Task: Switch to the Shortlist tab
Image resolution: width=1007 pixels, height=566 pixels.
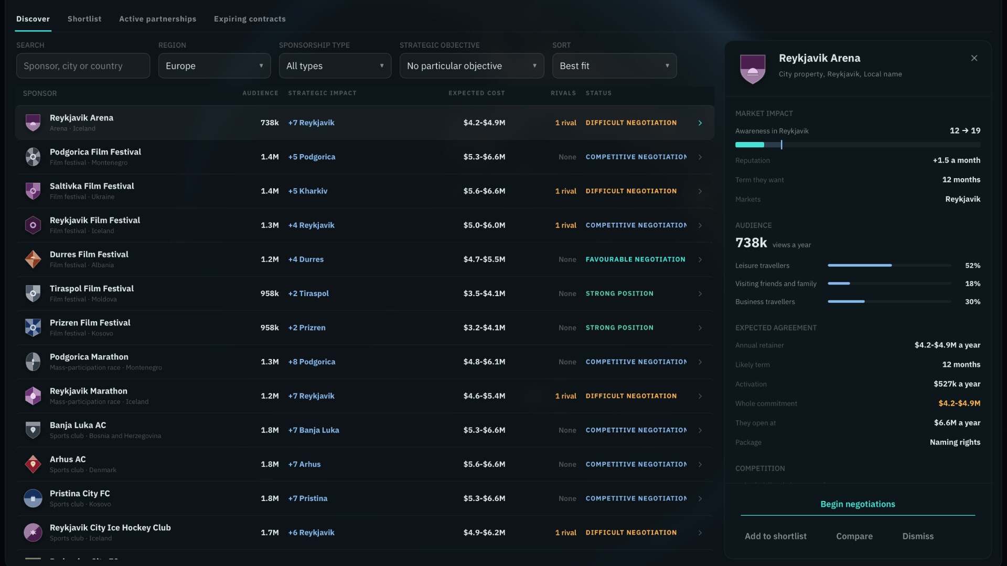Action: point(84,19)
